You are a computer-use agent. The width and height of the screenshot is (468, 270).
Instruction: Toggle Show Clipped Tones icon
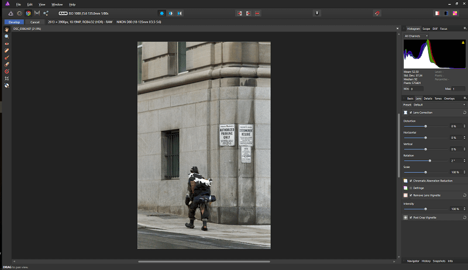tap(455, 13)
